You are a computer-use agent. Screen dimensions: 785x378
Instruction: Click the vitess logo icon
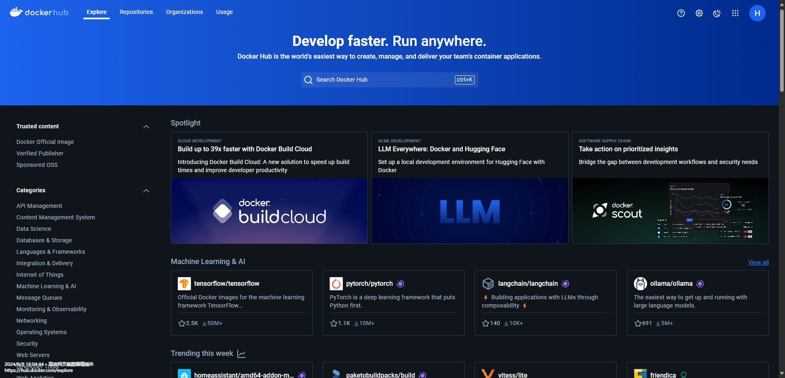[488, 373]
